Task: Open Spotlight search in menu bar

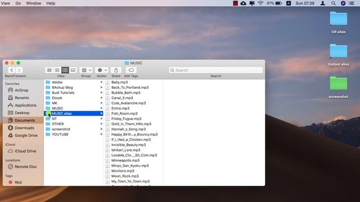Action: coord(334,3)
